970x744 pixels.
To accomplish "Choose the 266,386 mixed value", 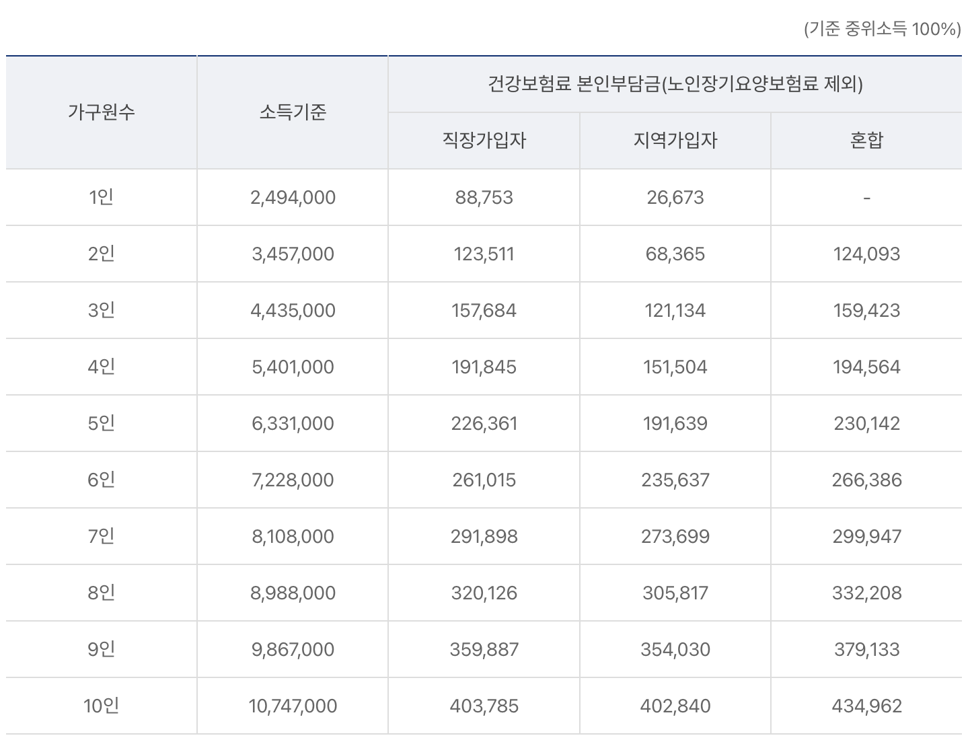I will pyautogui.click(x=866, y=480).
